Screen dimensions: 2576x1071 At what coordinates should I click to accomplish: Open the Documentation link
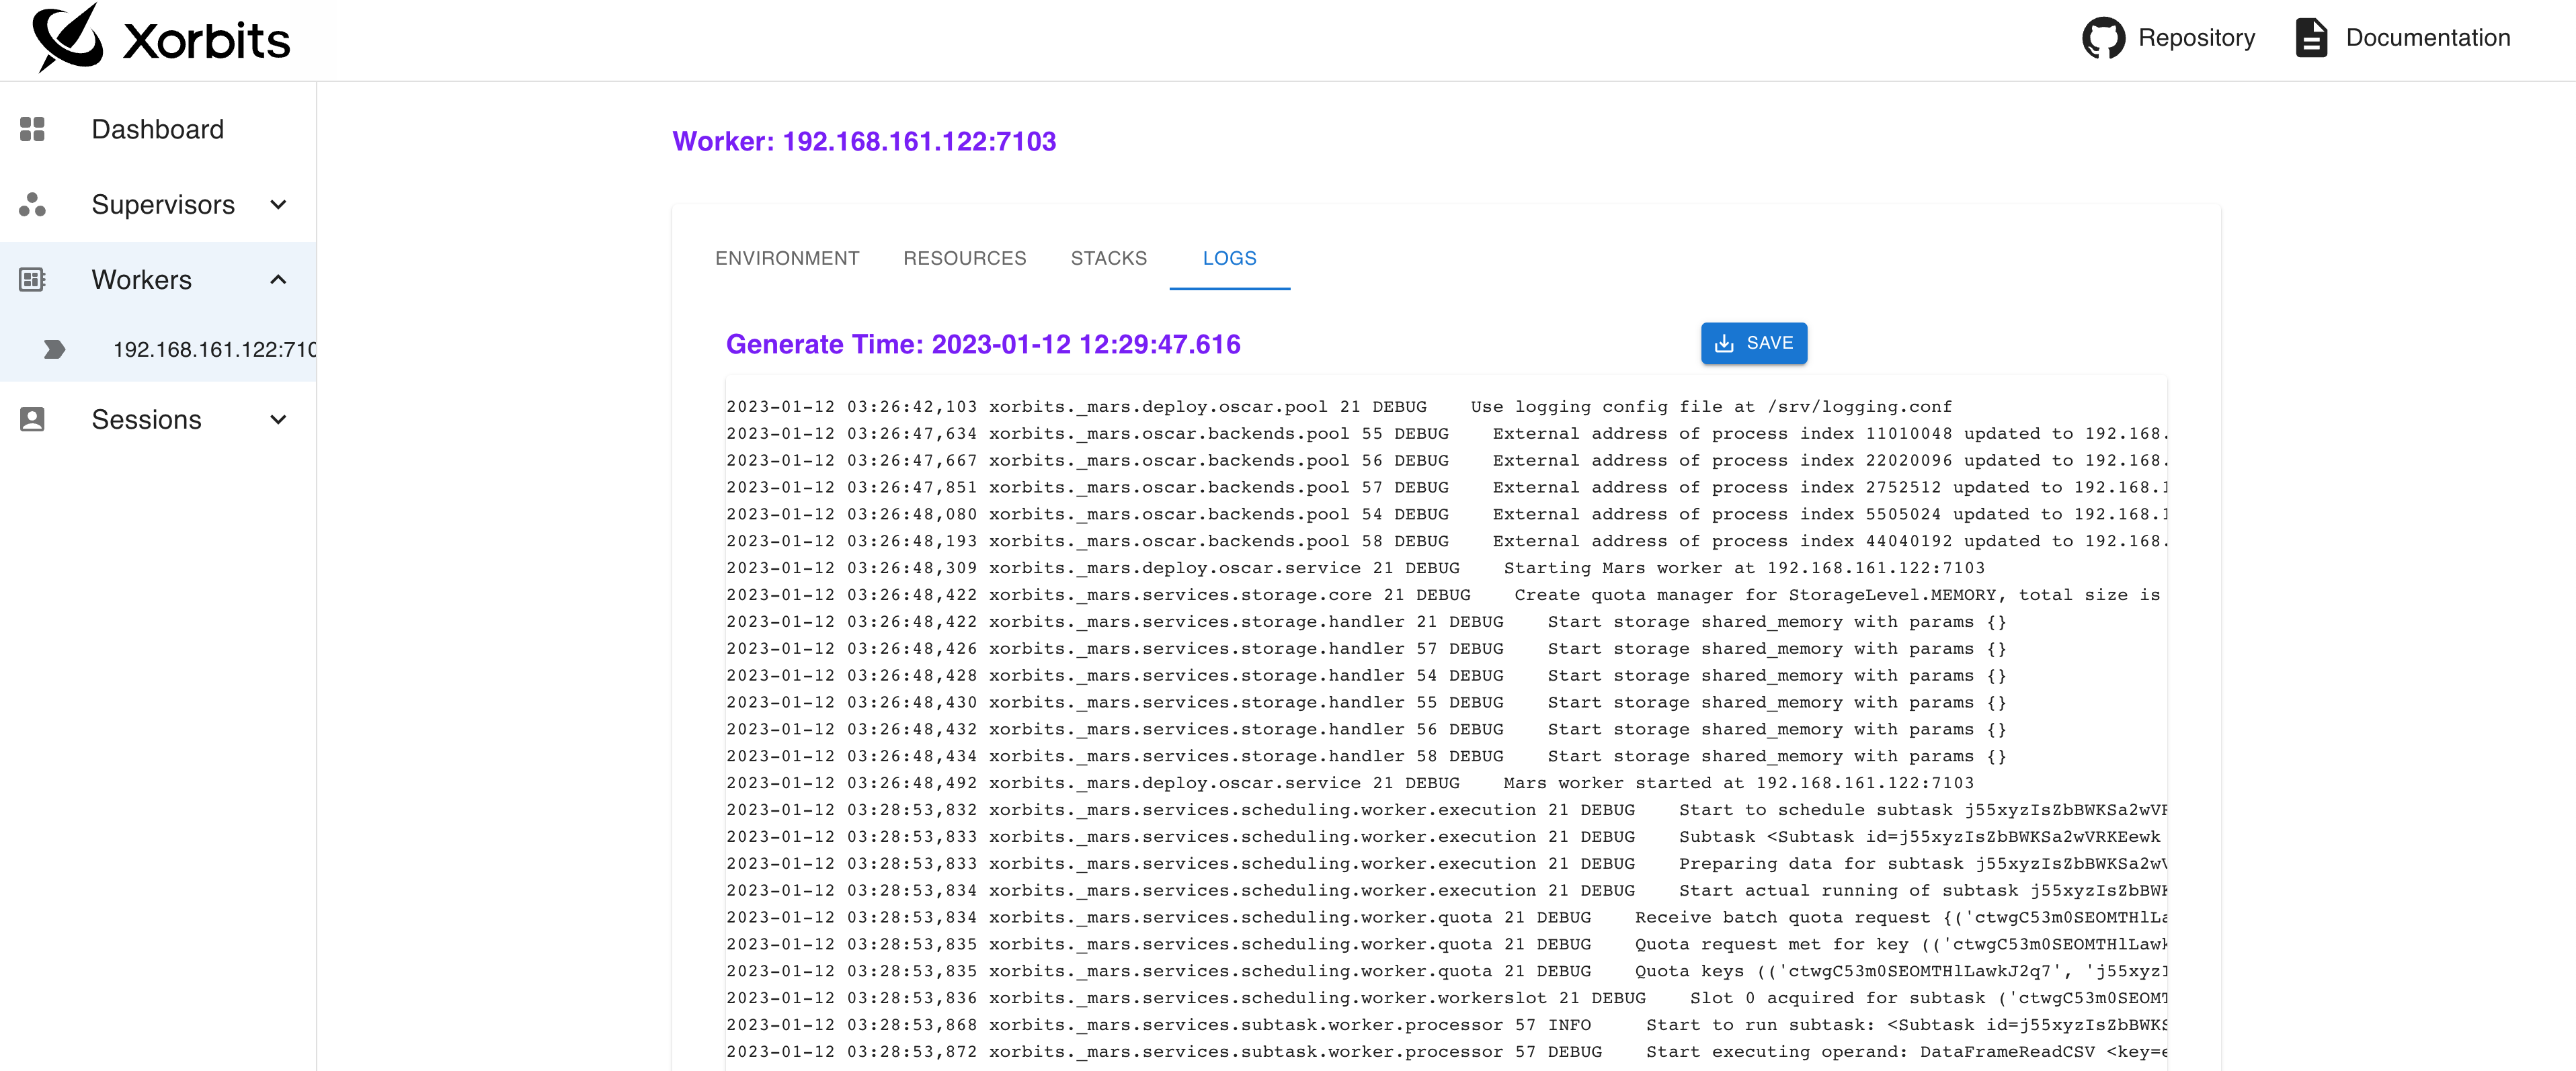2427,38
